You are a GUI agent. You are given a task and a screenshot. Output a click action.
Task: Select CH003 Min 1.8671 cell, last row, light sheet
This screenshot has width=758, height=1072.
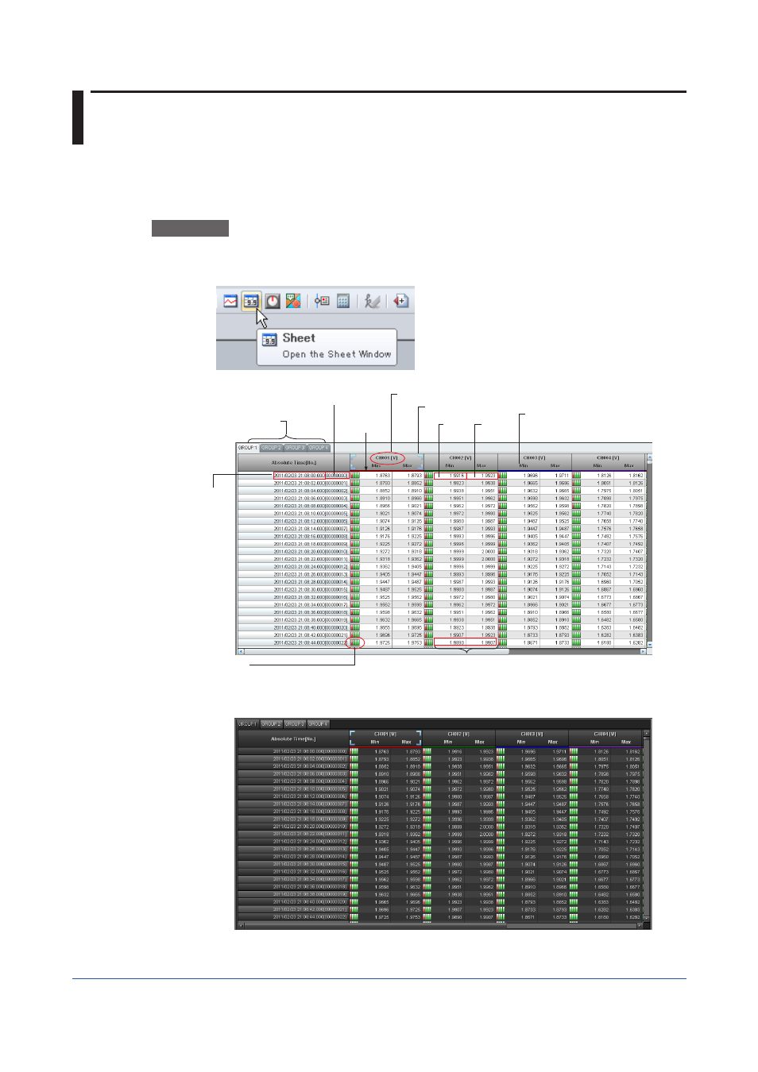pos(524,642)
